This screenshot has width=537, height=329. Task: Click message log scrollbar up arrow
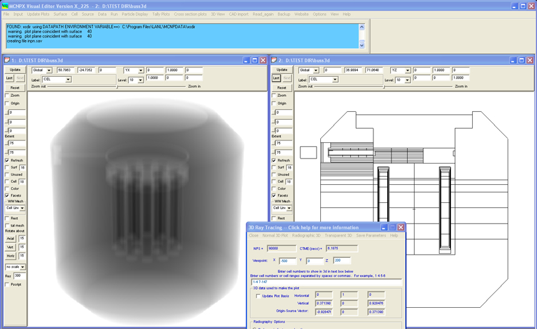click(362, 27)
